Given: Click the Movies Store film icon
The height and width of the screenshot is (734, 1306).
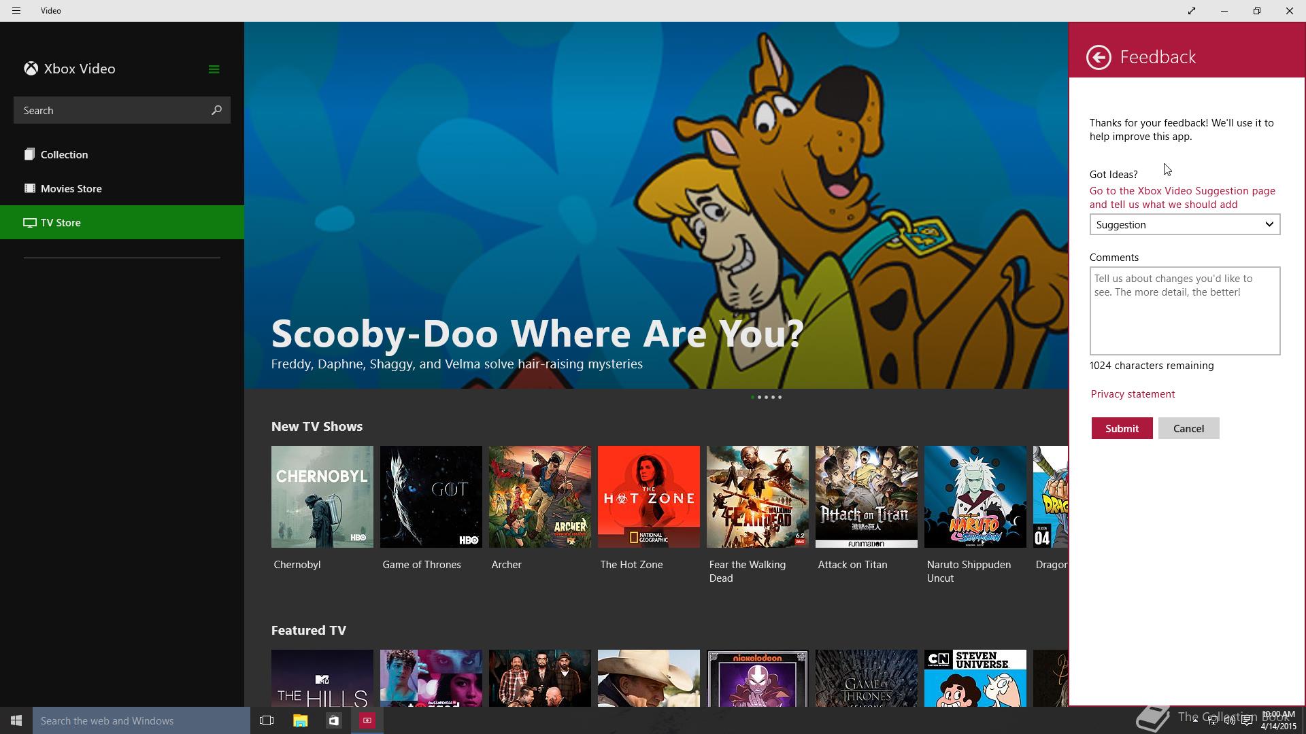Looking at the screenshot, I should (x=29, y=188).
